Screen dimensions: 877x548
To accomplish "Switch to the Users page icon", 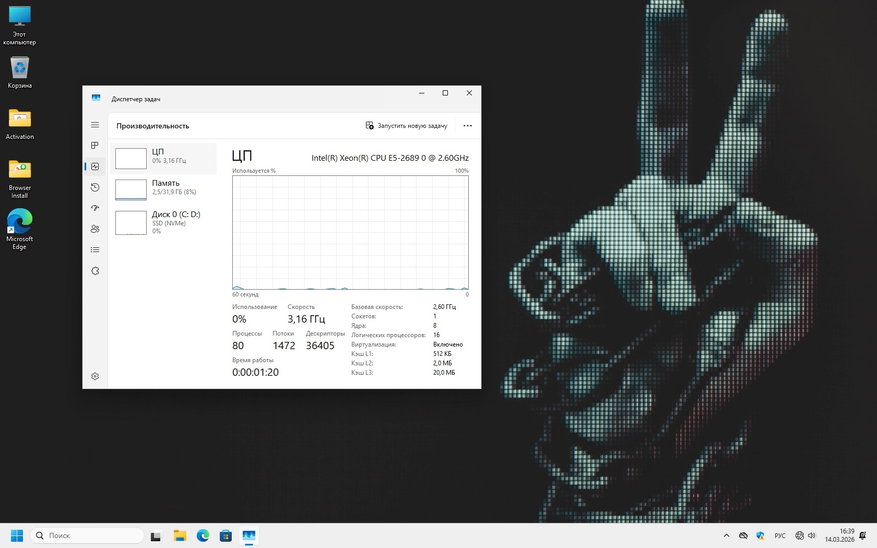I will pos(95,229).
